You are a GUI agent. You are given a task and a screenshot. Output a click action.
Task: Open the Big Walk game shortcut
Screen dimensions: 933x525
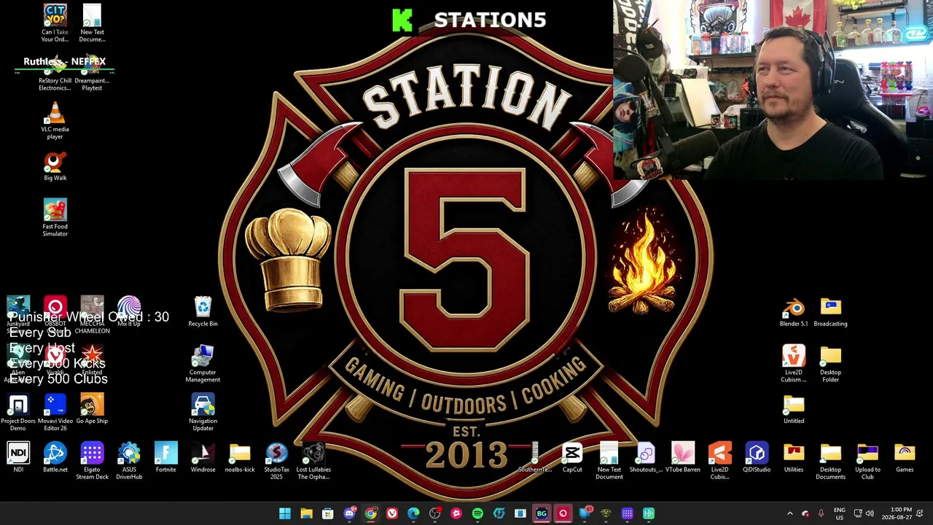[55, 166]
